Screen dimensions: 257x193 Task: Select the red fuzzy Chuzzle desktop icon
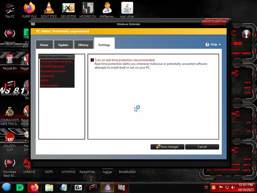pos(10,137)
